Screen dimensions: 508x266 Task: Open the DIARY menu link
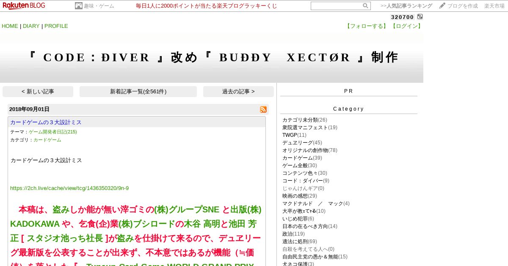[x=31, y=26]
